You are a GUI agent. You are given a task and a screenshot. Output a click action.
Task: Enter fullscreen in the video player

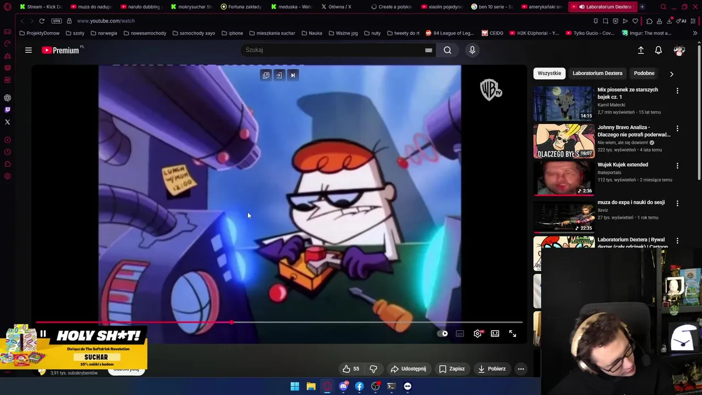[x=512, y=334]
